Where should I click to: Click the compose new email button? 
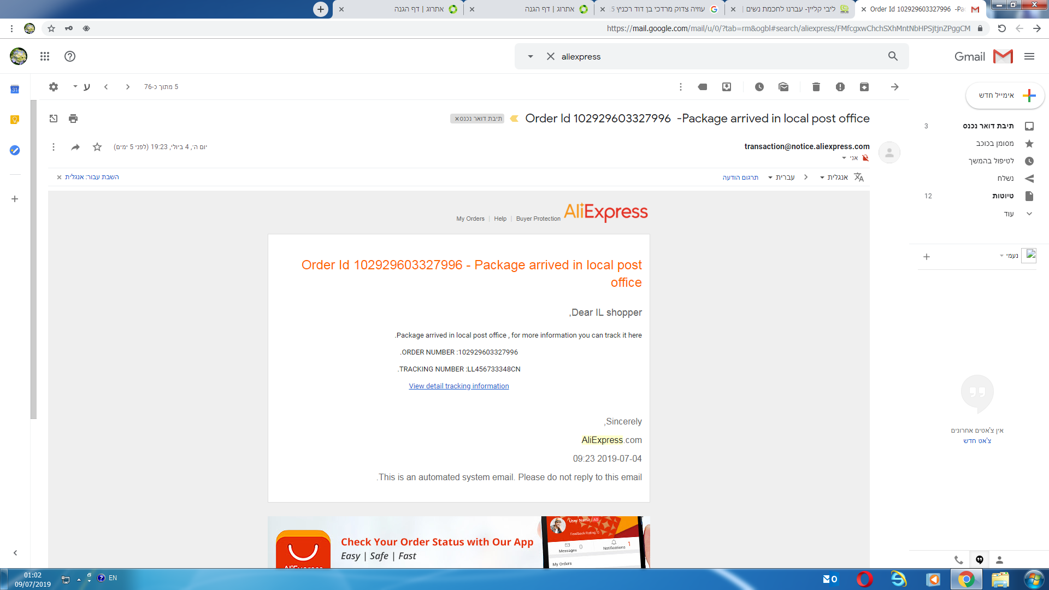tap(1005, 96)
